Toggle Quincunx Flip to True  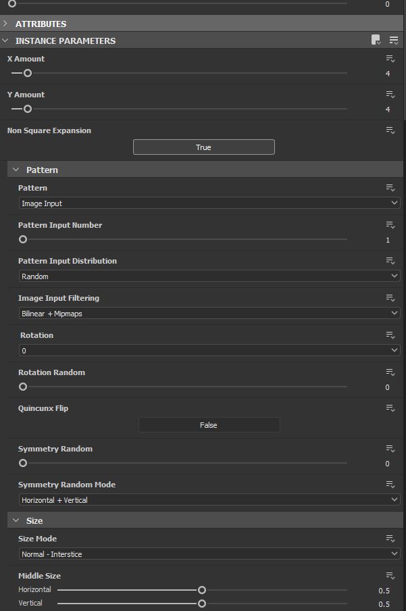click(209, 424)
